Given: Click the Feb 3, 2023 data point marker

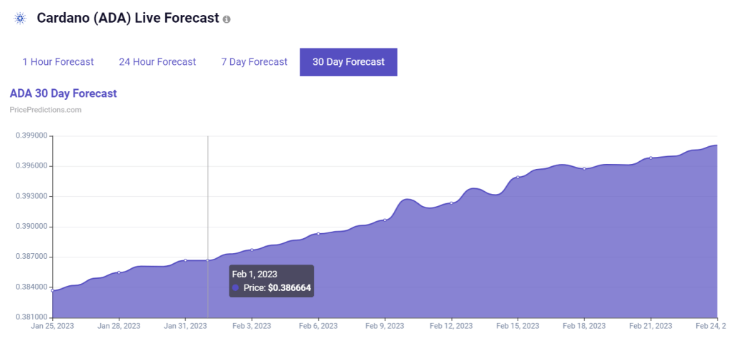Looking at the screenshot, I should pyautogui.click(x=252, y=250).
